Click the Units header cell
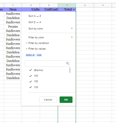Viewport: 116px width, 123px height. 31,9
